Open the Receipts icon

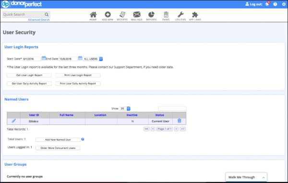122,14
